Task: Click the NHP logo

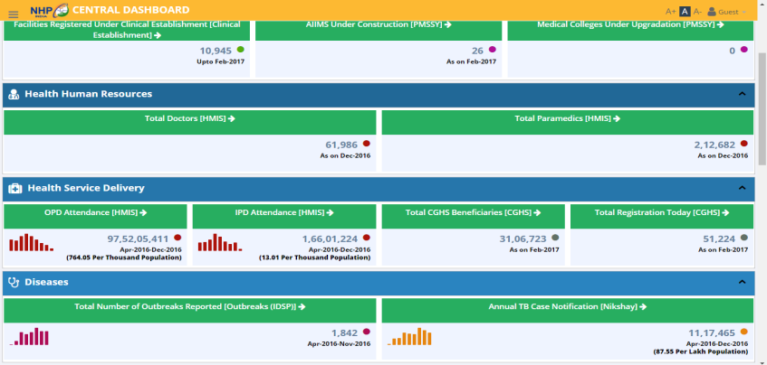Action: tap(49, 11)
